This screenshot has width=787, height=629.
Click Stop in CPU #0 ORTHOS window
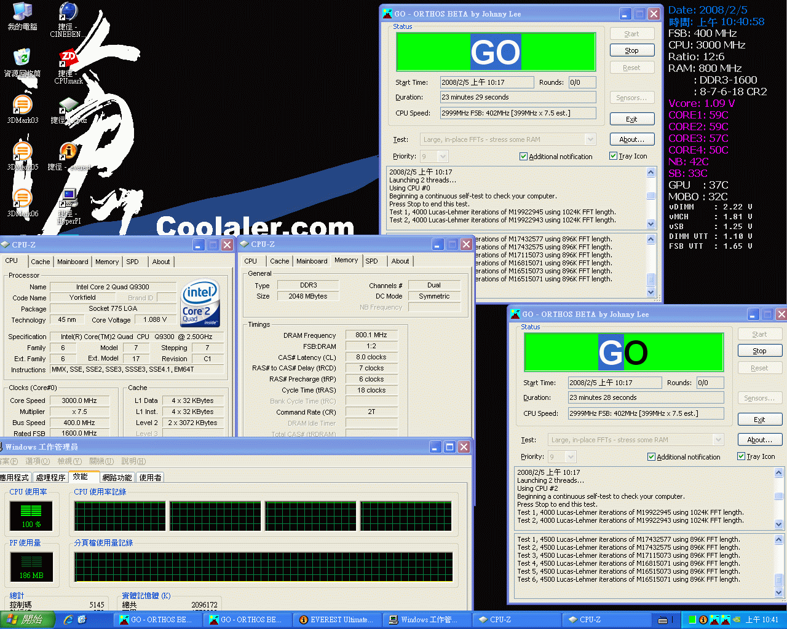(x=632, y=50)
